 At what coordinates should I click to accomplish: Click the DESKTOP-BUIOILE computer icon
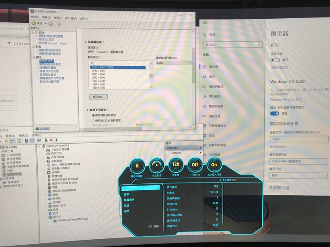pyautogui.click(x=44, y=146)
